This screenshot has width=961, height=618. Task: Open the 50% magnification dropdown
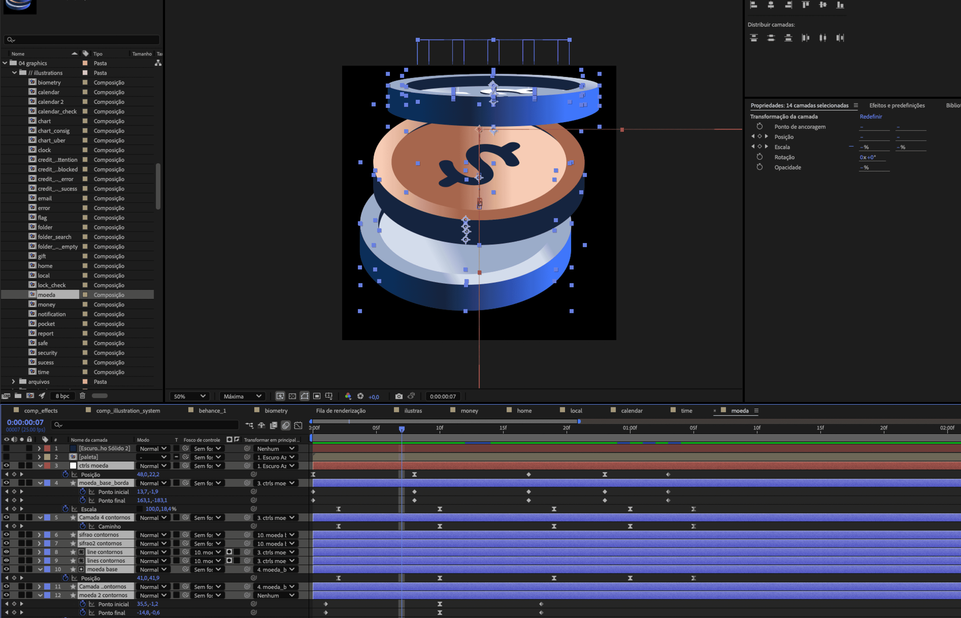pyautogui.click(x=189, y=396)
